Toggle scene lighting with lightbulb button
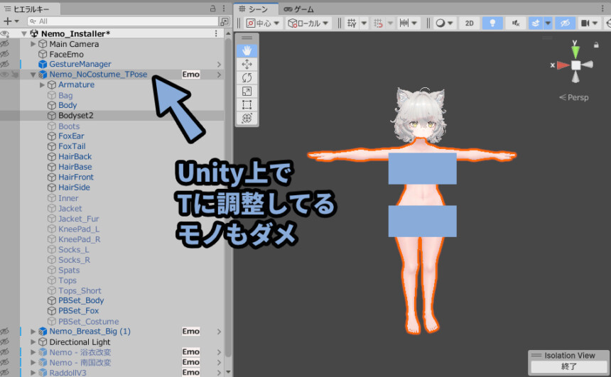This screenshot has width=611, height=377. click(x=492, y=23)
